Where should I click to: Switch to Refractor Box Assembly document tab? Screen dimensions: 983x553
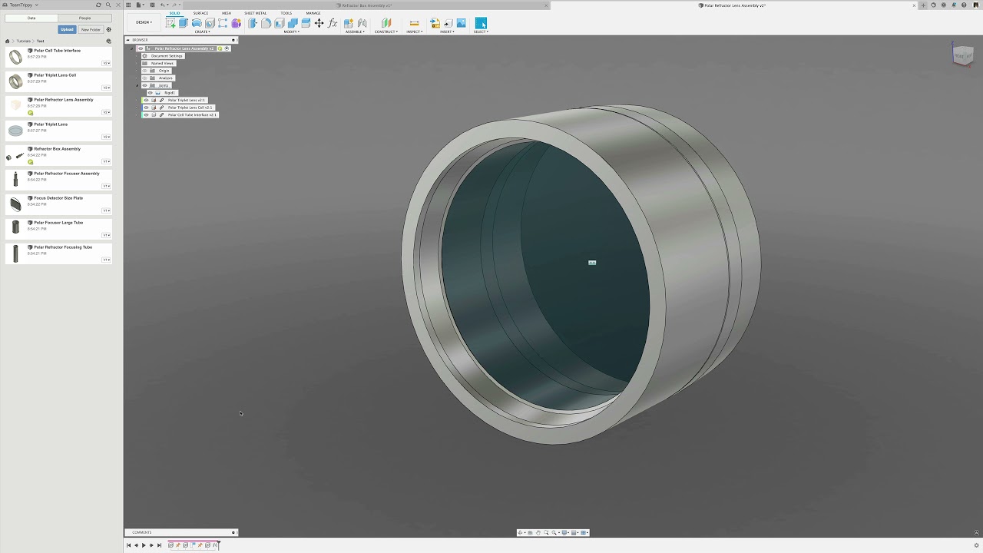tap(367, 5)
